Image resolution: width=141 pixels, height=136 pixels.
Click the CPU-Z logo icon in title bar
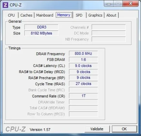point(5,5)
